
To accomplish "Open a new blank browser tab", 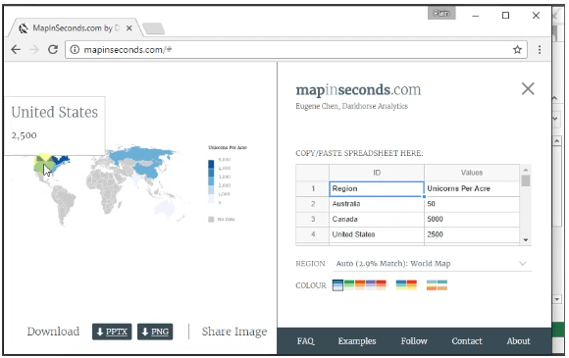I will click(154, 28).
